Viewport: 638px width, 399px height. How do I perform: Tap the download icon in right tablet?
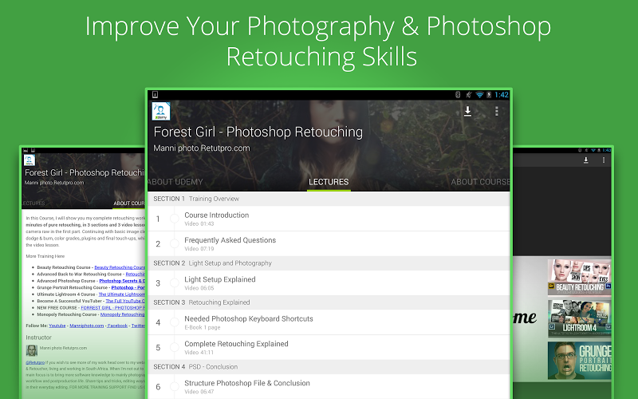(586, 160)
